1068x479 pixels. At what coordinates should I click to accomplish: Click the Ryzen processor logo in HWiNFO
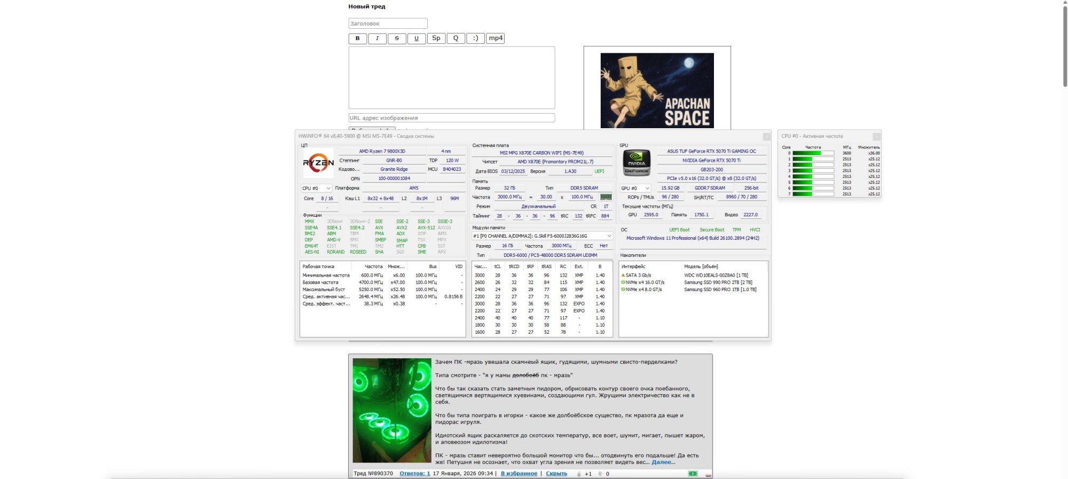[318, 163]
